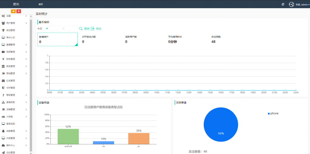310x154 pixels.
Task: Click the orange home icon button
Action: (13, 11)
